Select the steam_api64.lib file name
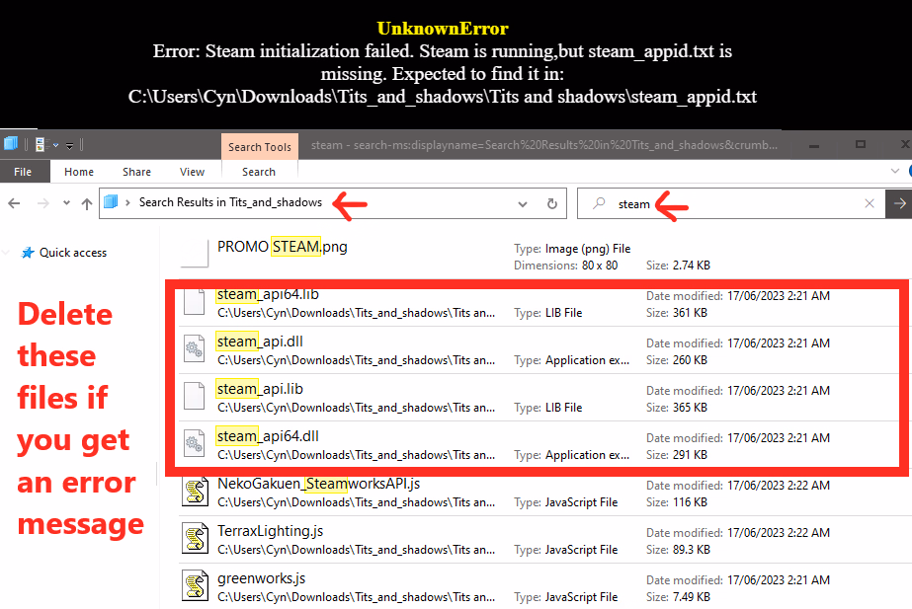 click(268, 294)
